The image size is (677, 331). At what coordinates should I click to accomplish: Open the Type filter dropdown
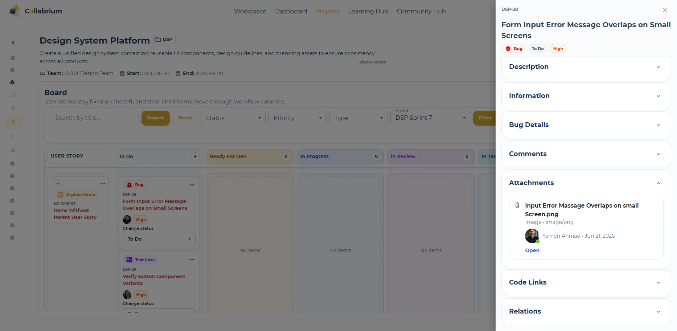click(x=358, y=118)
